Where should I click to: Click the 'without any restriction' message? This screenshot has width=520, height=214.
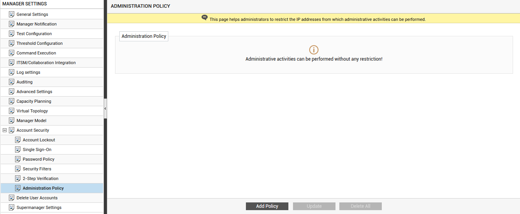pos(314,59)
